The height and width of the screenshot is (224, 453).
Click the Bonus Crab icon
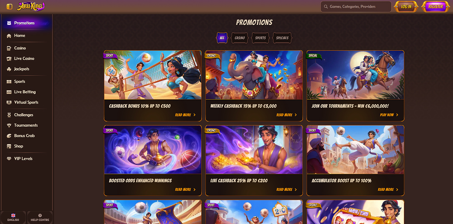9,136
